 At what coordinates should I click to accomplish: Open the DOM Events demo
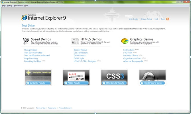tap(80, 56)
